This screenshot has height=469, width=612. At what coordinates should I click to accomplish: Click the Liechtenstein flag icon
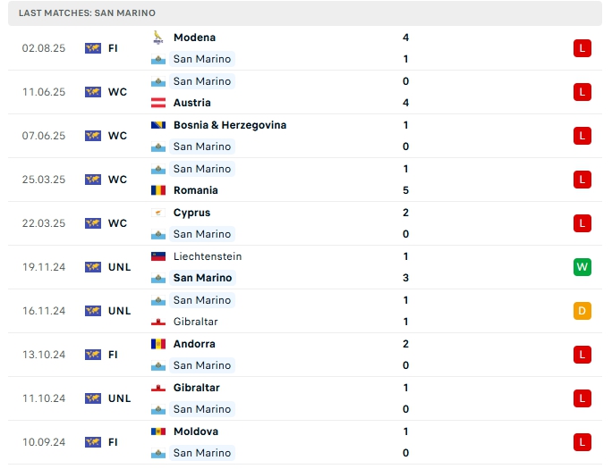click(x=158, y=256)
